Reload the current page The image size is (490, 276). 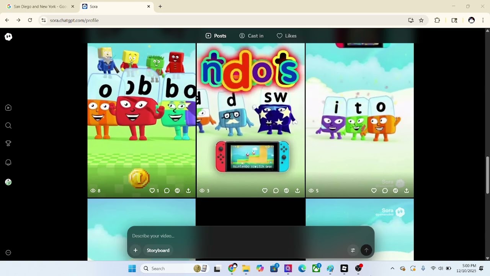coord(30,20)
